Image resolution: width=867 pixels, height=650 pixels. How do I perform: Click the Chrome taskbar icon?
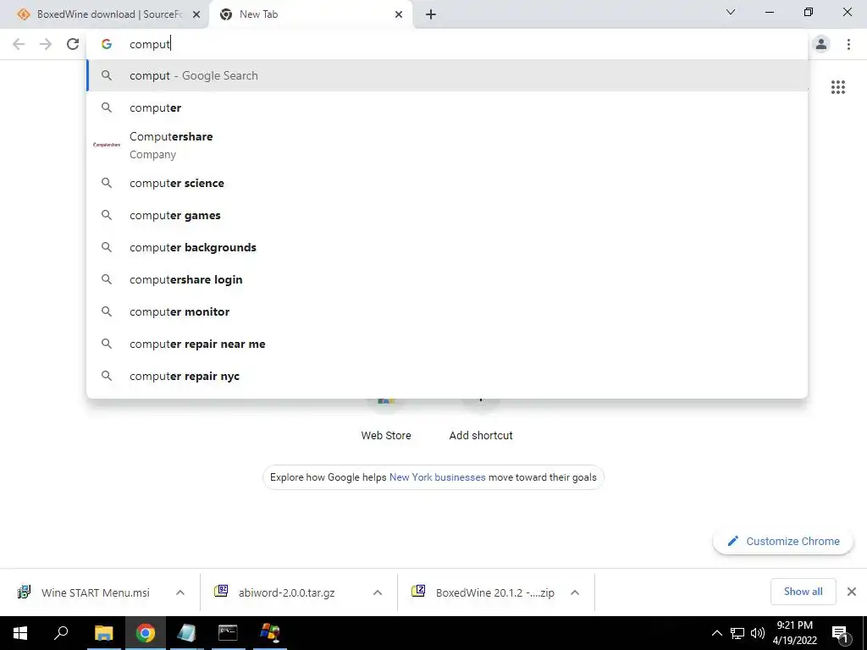coord(146,633)
